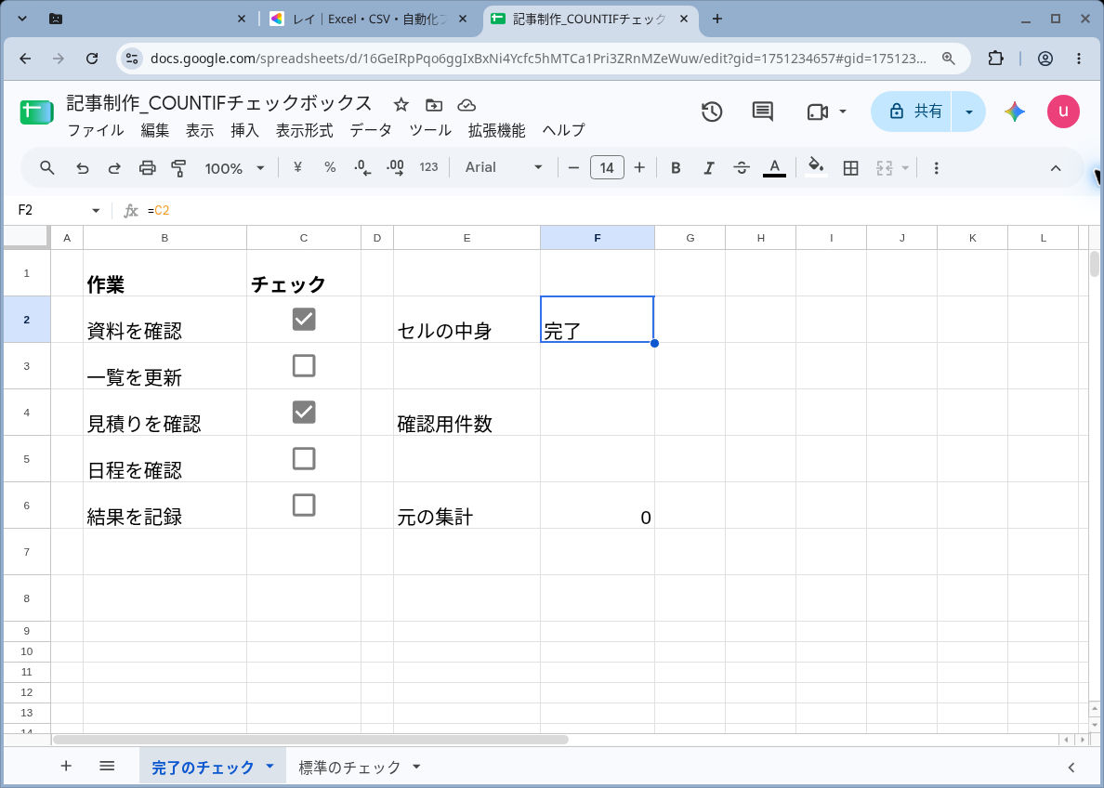Decrease decimal places in toolbar
Viewport: 1104px width, 788px height.
pyautogui.click(x=361, y=167)
